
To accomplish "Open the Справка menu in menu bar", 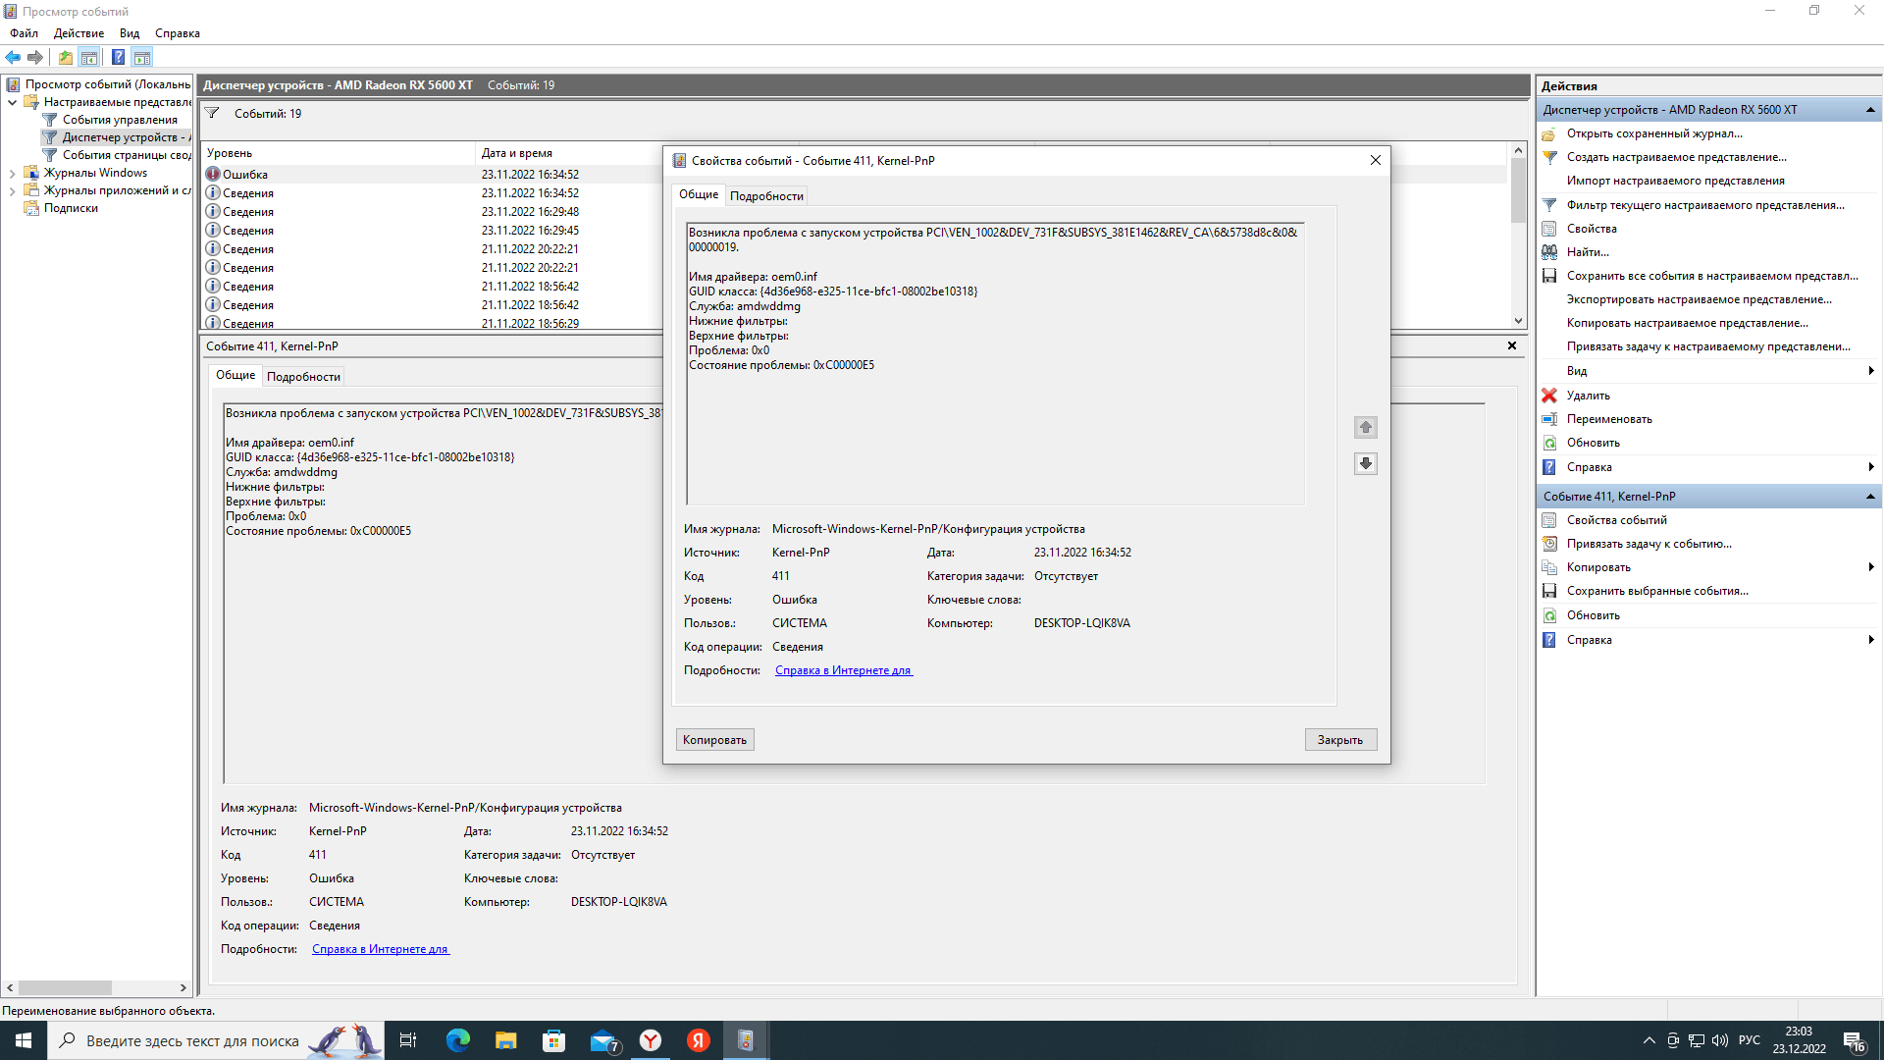I will 178,33.
